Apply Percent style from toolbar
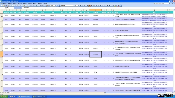 coord(98,5)
